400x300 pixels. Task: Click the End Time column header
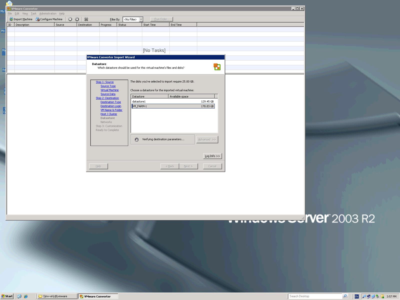click(183, 25)
